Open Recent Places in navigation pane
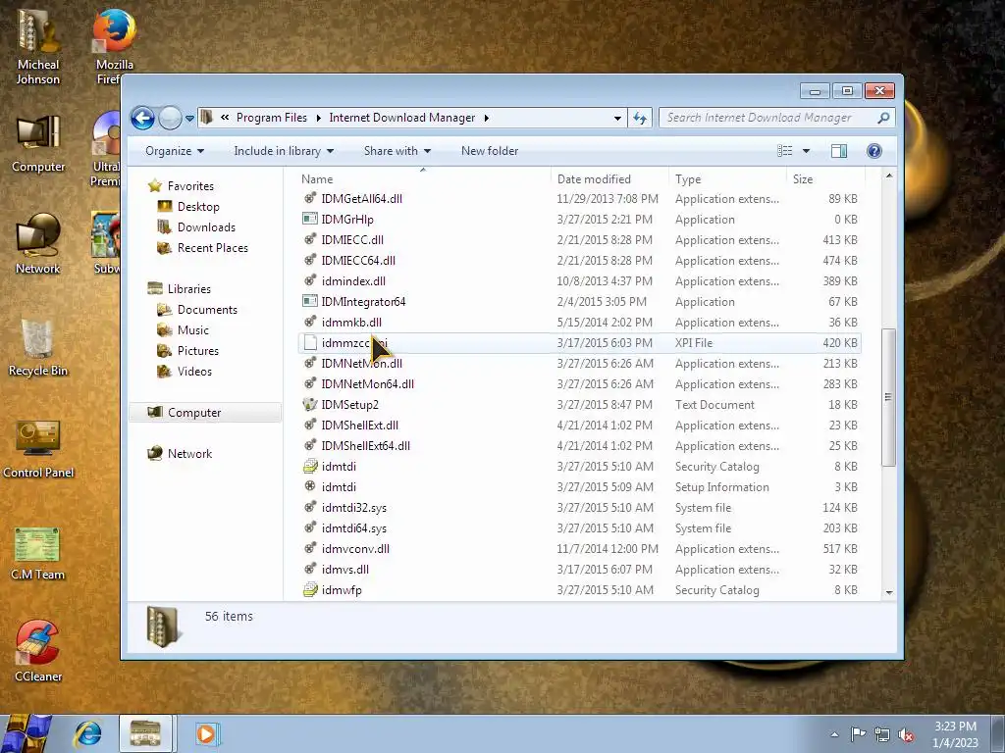This screenshot has height=753, width=1005. pos(212,248)
